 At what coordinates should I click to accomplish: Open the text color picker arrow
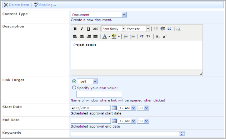point(109,37)
